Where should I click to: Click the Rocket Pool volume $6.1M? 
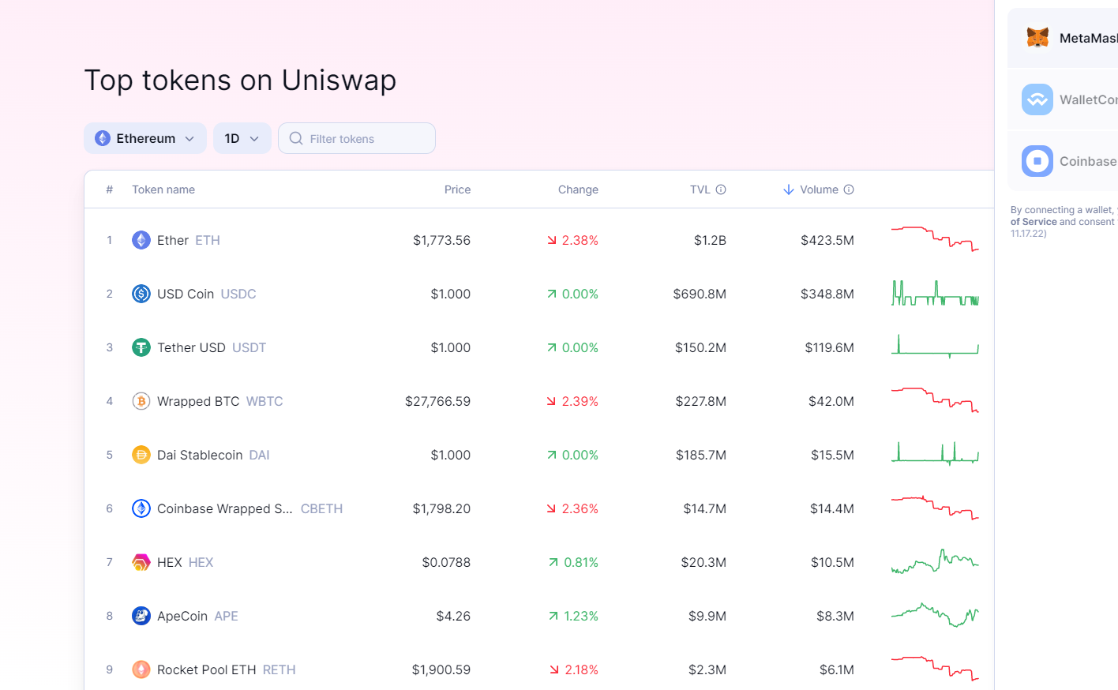[x=837, y=669]
